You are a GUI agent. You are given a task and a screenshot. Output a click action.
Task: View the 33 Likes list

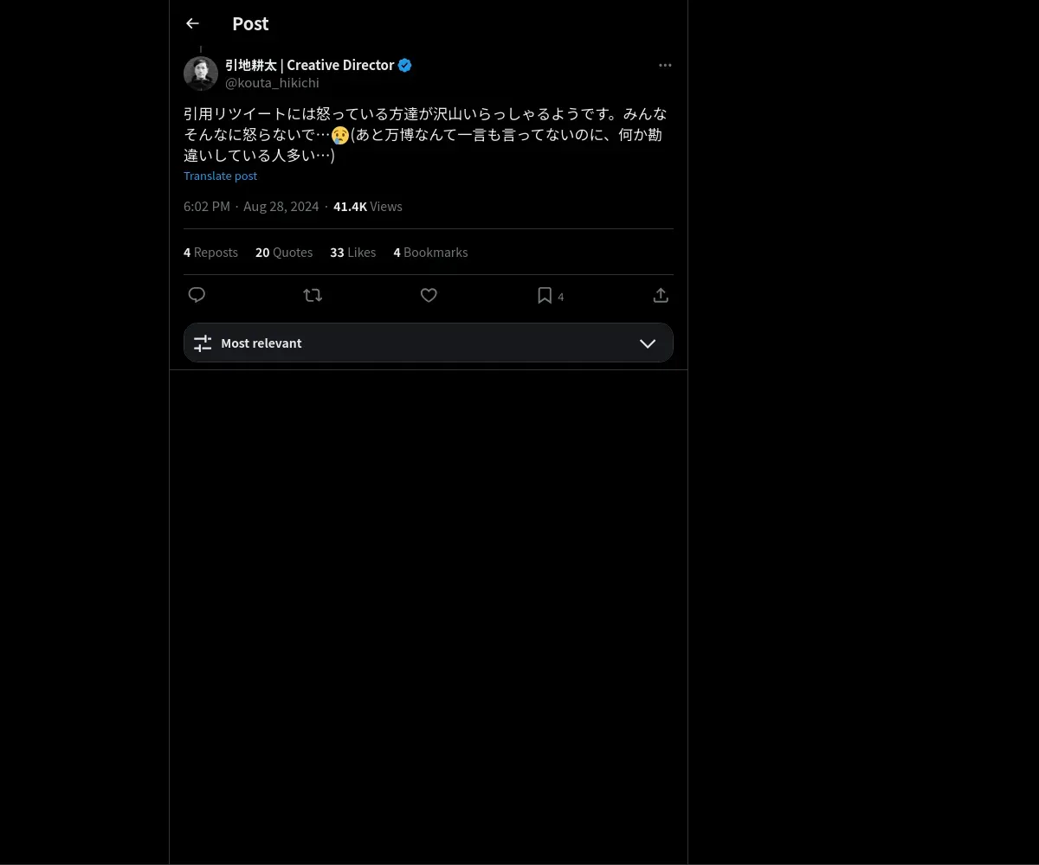(x=352, y=253)
